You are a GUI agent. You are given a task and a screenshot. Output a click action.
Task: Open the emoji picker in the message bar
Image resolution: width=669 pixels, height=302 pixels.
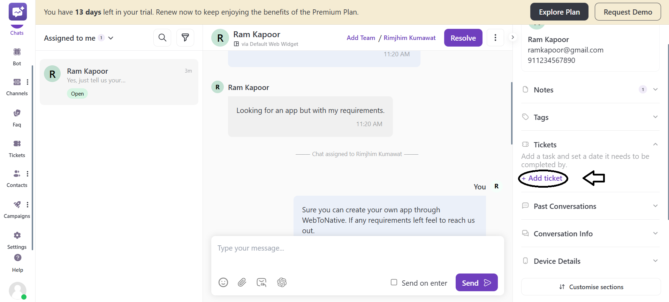click(223, 283)
